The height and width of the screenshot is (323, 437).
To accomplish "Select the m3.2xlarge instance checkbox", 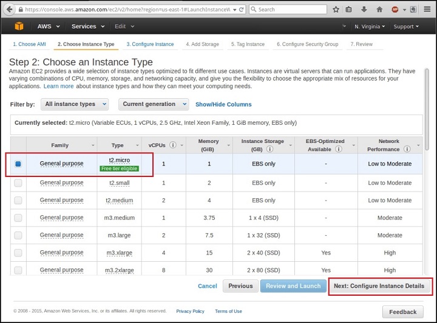I will tap(18, 270).
